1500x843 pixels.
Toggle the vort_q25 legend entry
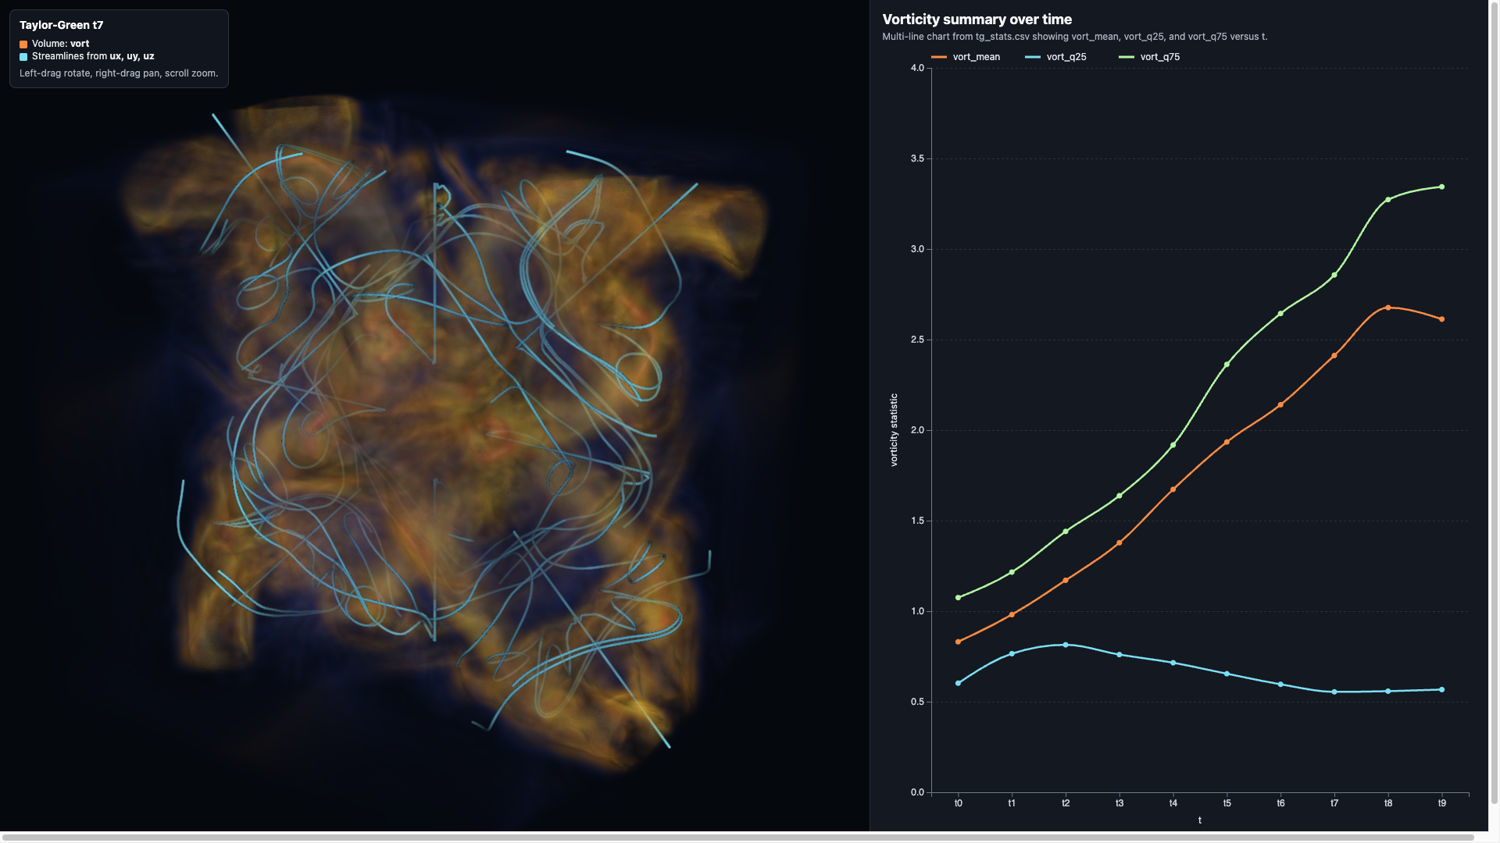pos(1055,57)
